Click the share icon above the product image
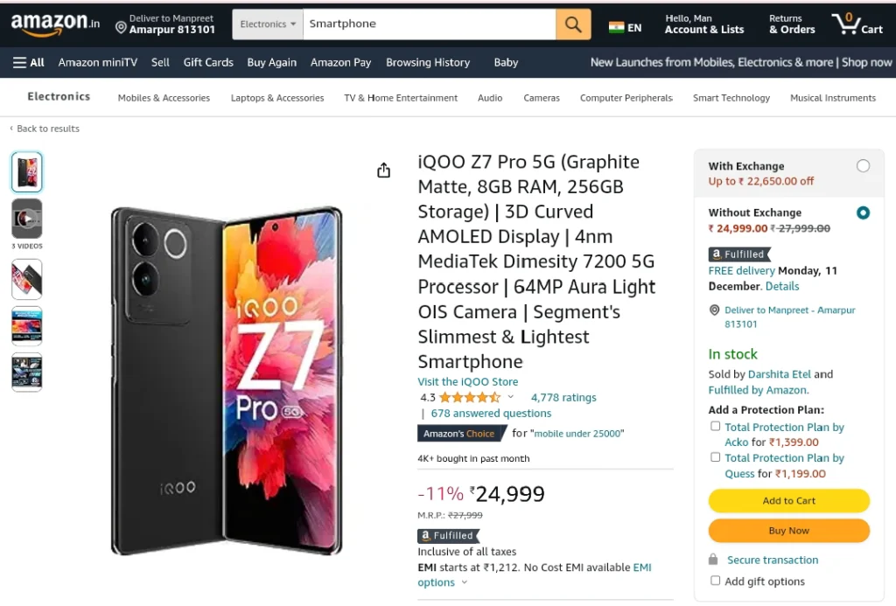This screenshot has width=896, height=606. pyautogui.click(x=383, y=171)
